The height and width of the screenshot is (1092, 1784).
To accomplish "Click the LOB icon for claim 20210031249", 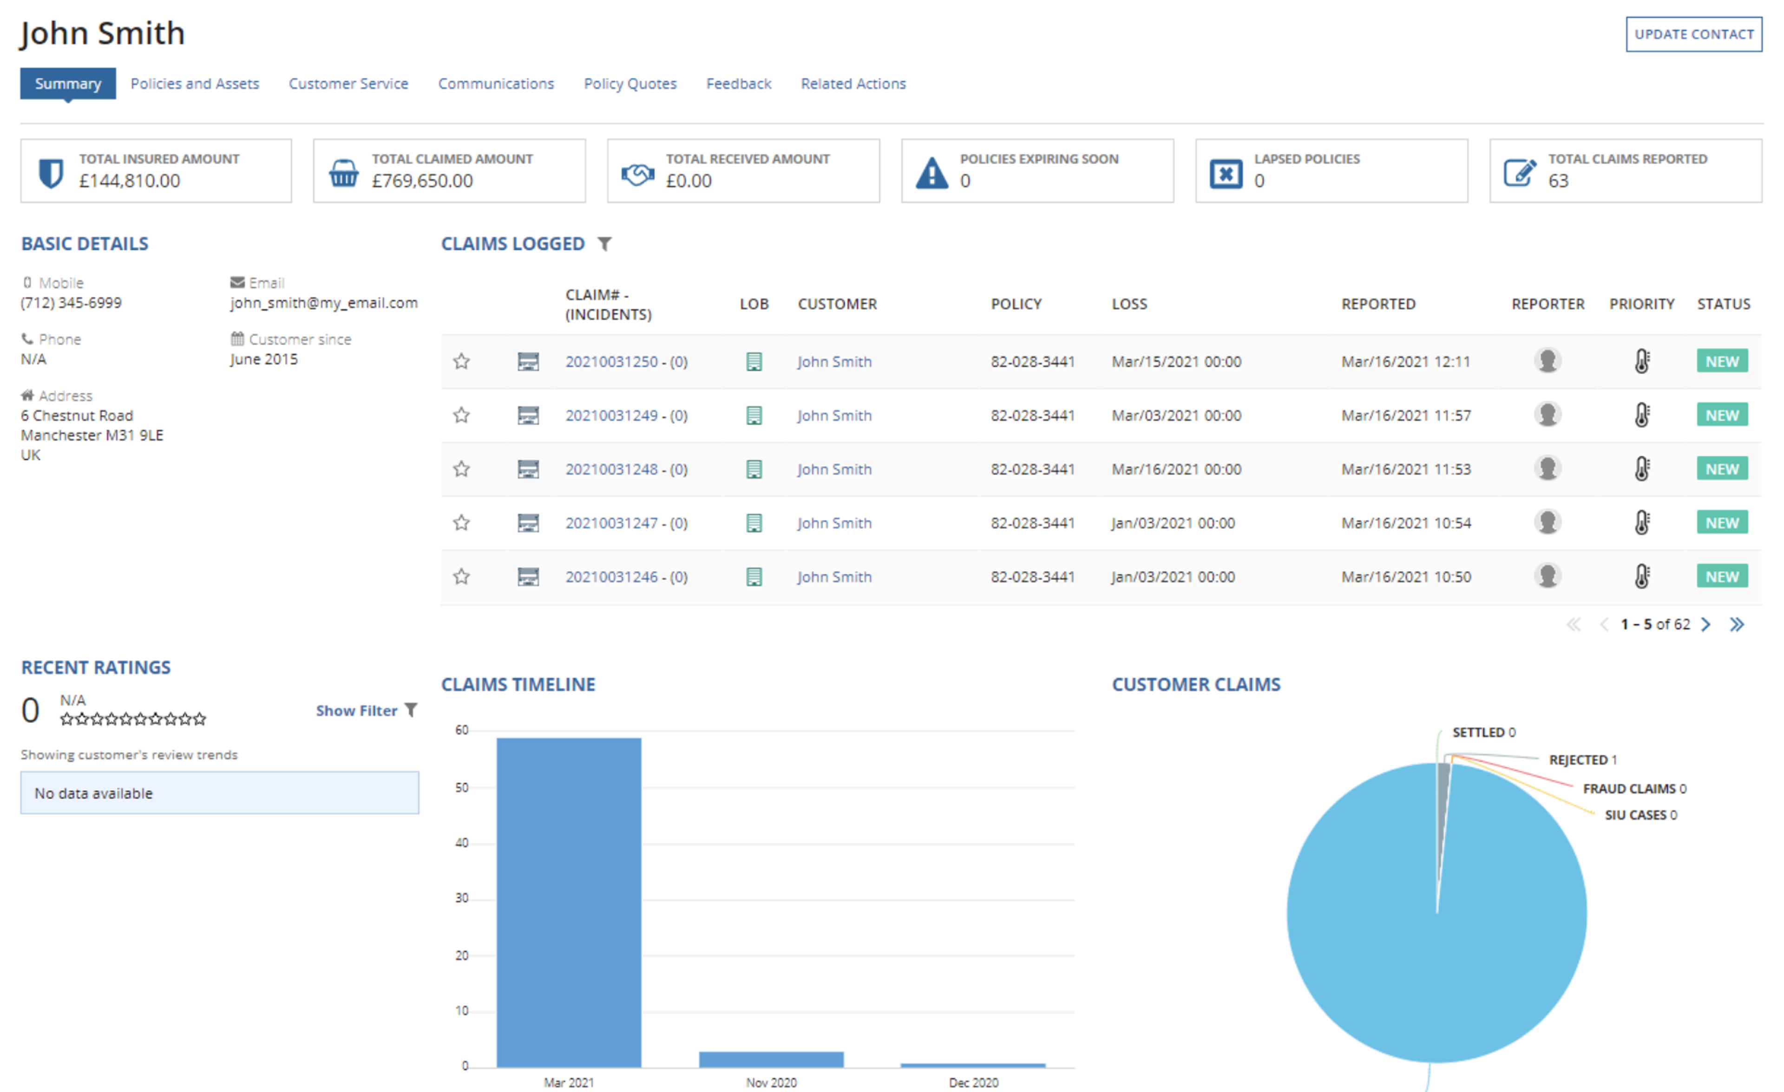I will point(754,416).
